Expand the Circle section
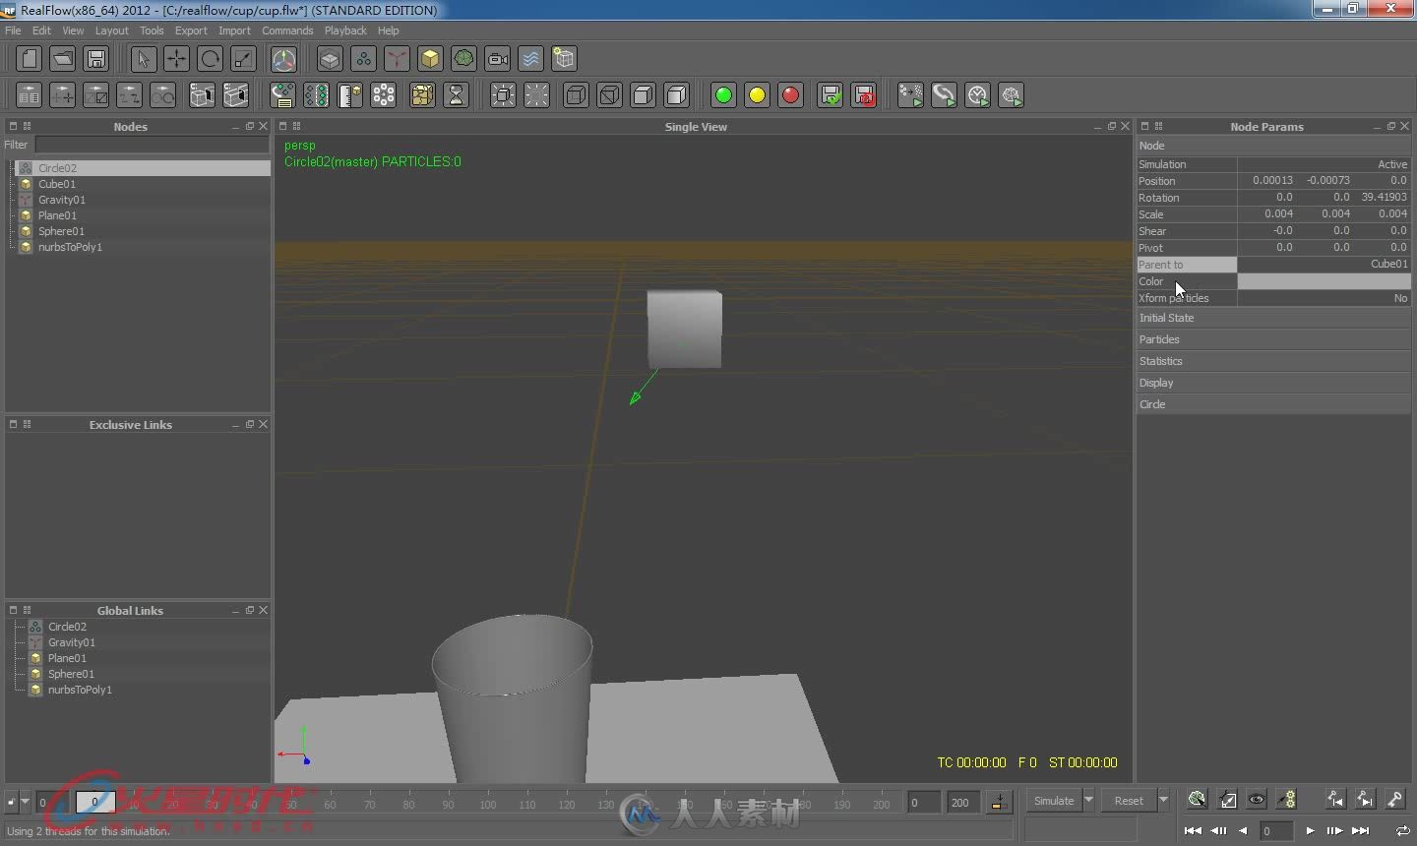Viewport: 1417px width, 846px height. coord(1273,404)
